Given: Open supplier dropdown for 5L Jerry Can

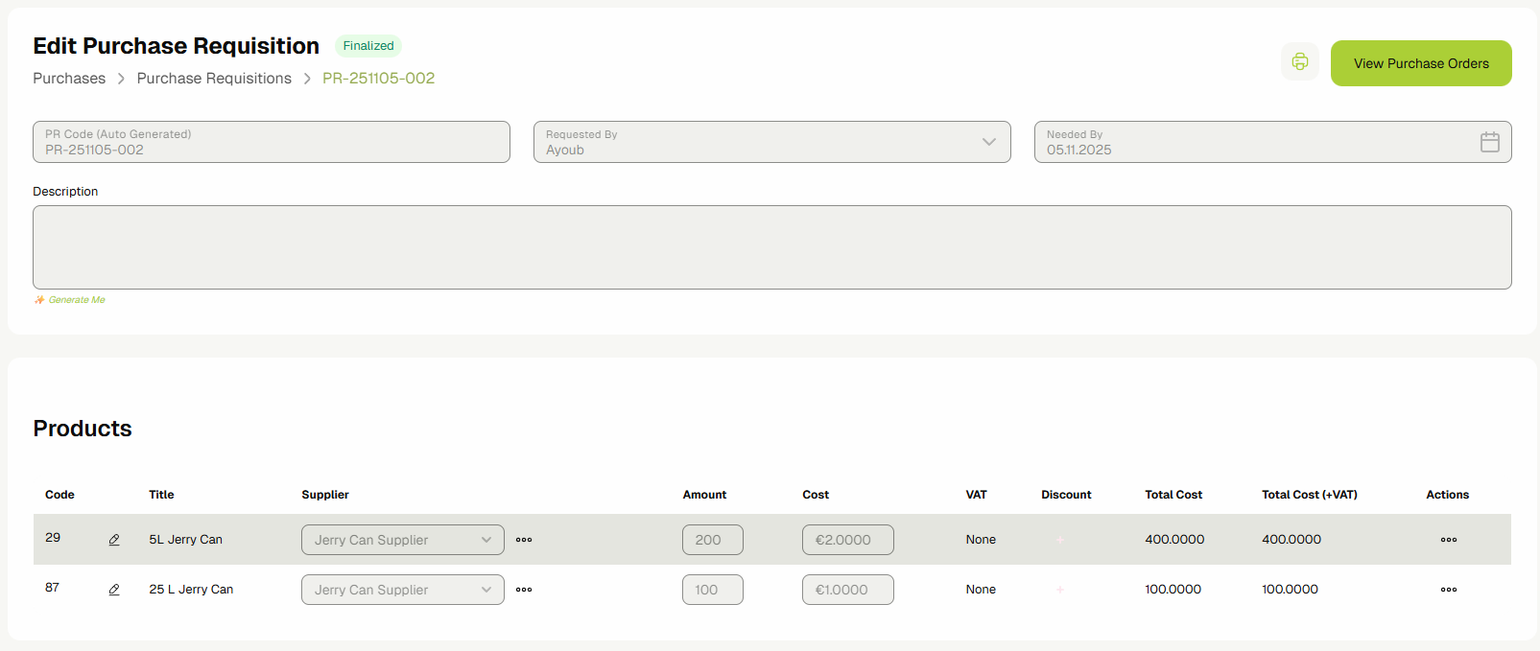Looking at the screenshot, I should click(x=402, y=540).
